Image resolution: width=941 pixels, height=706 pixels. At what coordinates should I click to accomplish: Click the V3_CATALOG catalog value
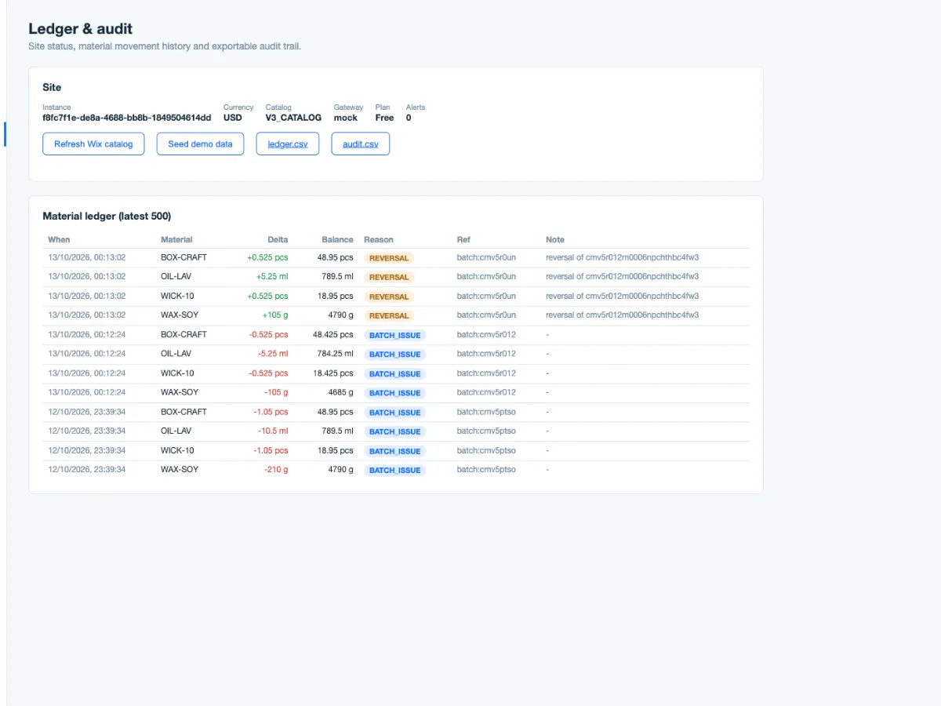coord(293,118)
